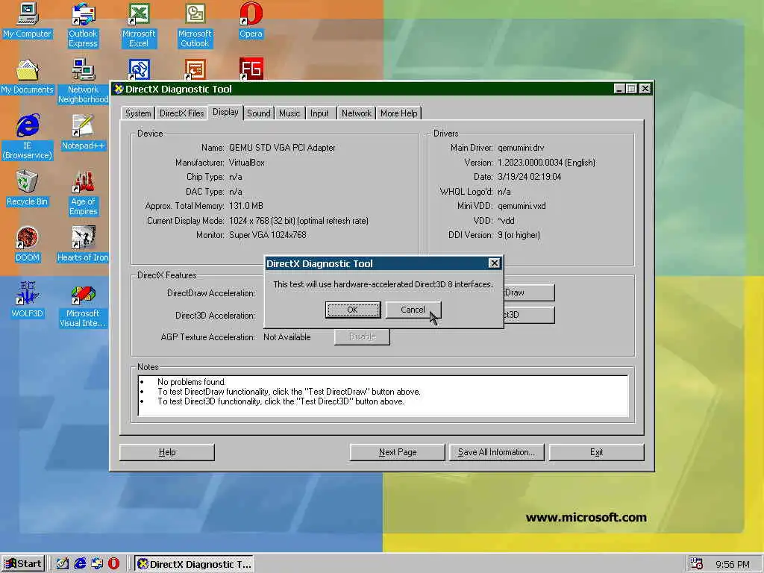Select the orange PowerPoint shortcut icon

coord(195,69)
